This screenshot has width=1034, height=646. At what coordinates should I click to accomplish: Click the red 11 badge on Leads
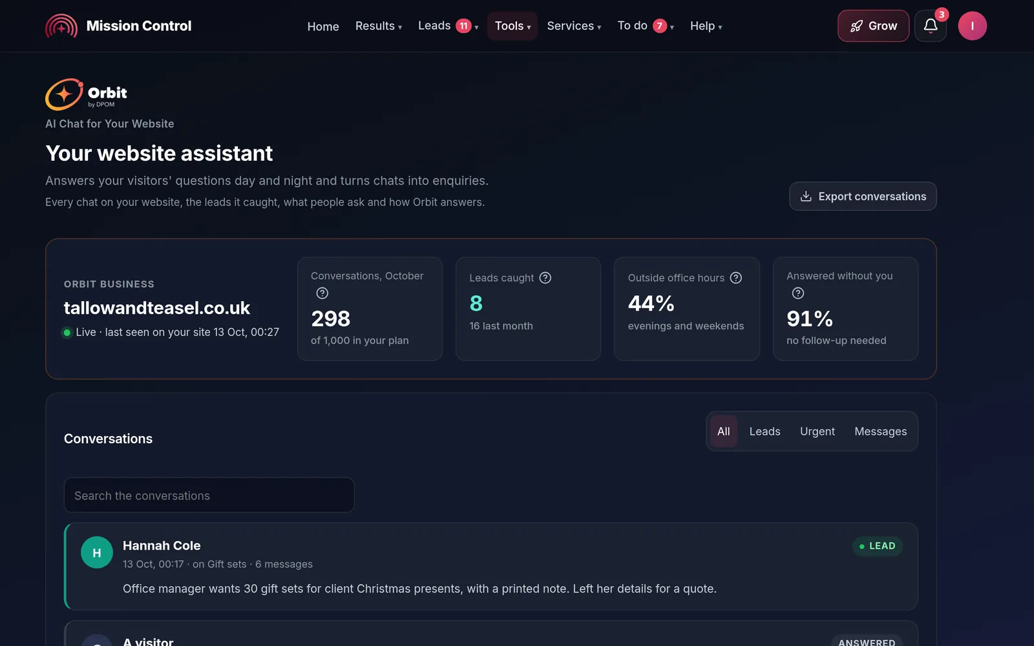[463, 26]
